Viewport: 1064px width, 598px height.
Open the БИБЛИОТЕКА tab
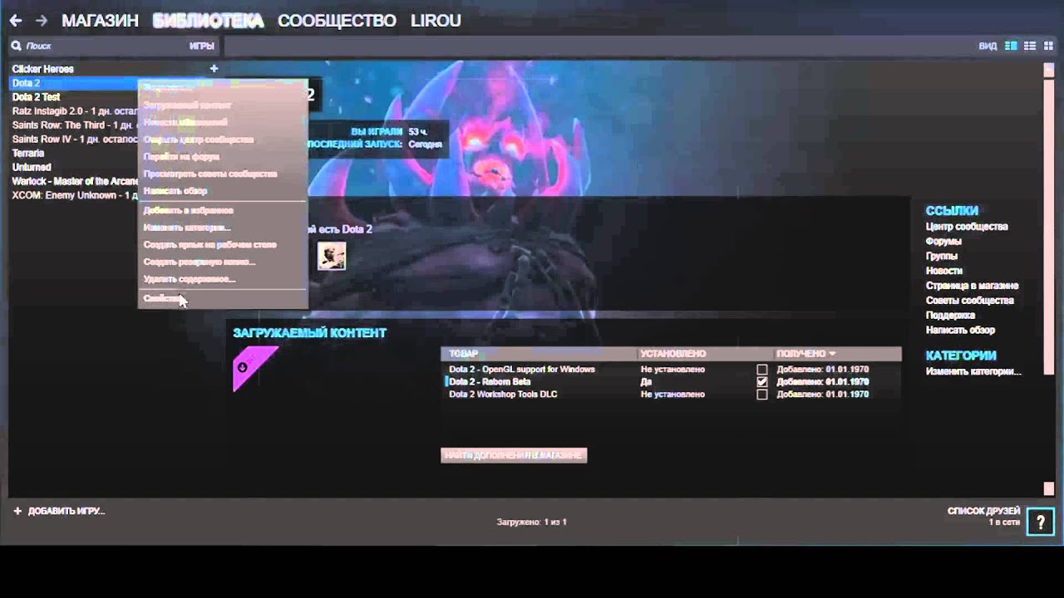point(208,21)
